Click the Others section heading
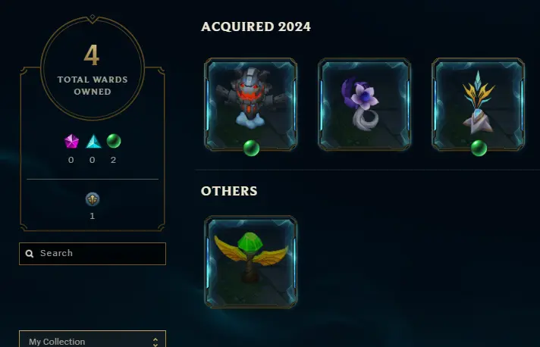The image size is (540, 347). (229, 191)
